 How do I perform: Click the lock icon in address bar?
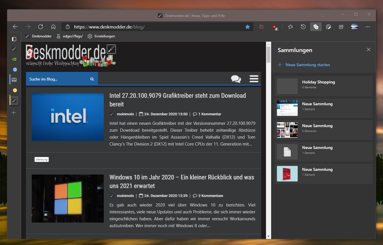68,27
